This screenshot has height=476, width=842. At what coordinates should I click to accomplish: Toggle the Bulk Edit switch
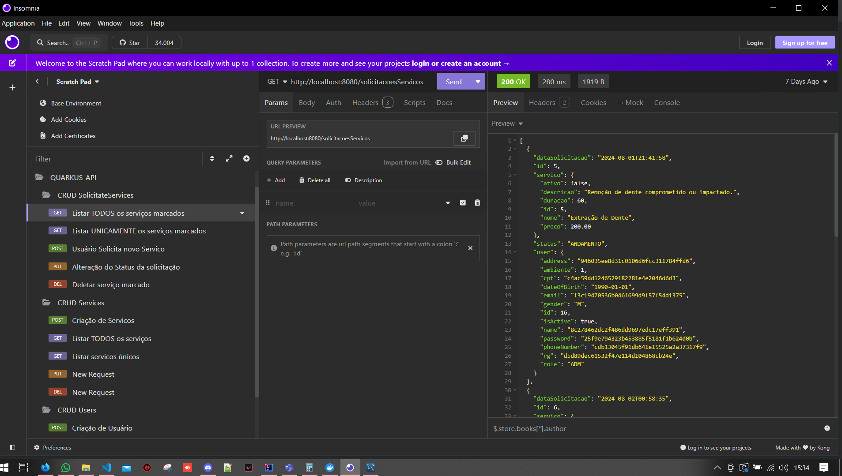453,162
